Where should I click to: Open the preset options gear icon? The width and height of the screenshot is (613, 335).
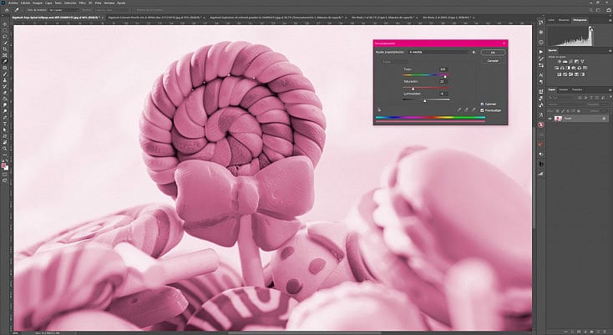tap(474, 52)
